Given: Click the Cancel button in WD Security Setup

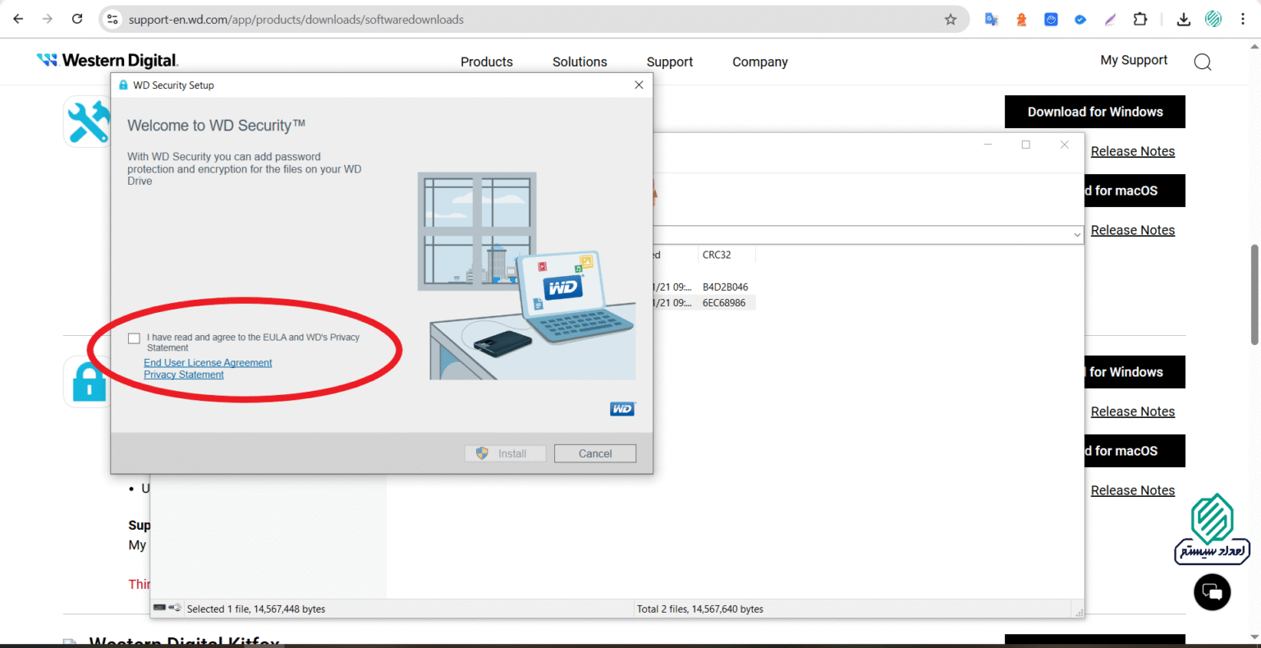Looking at the screenshot, I should 595,453.
